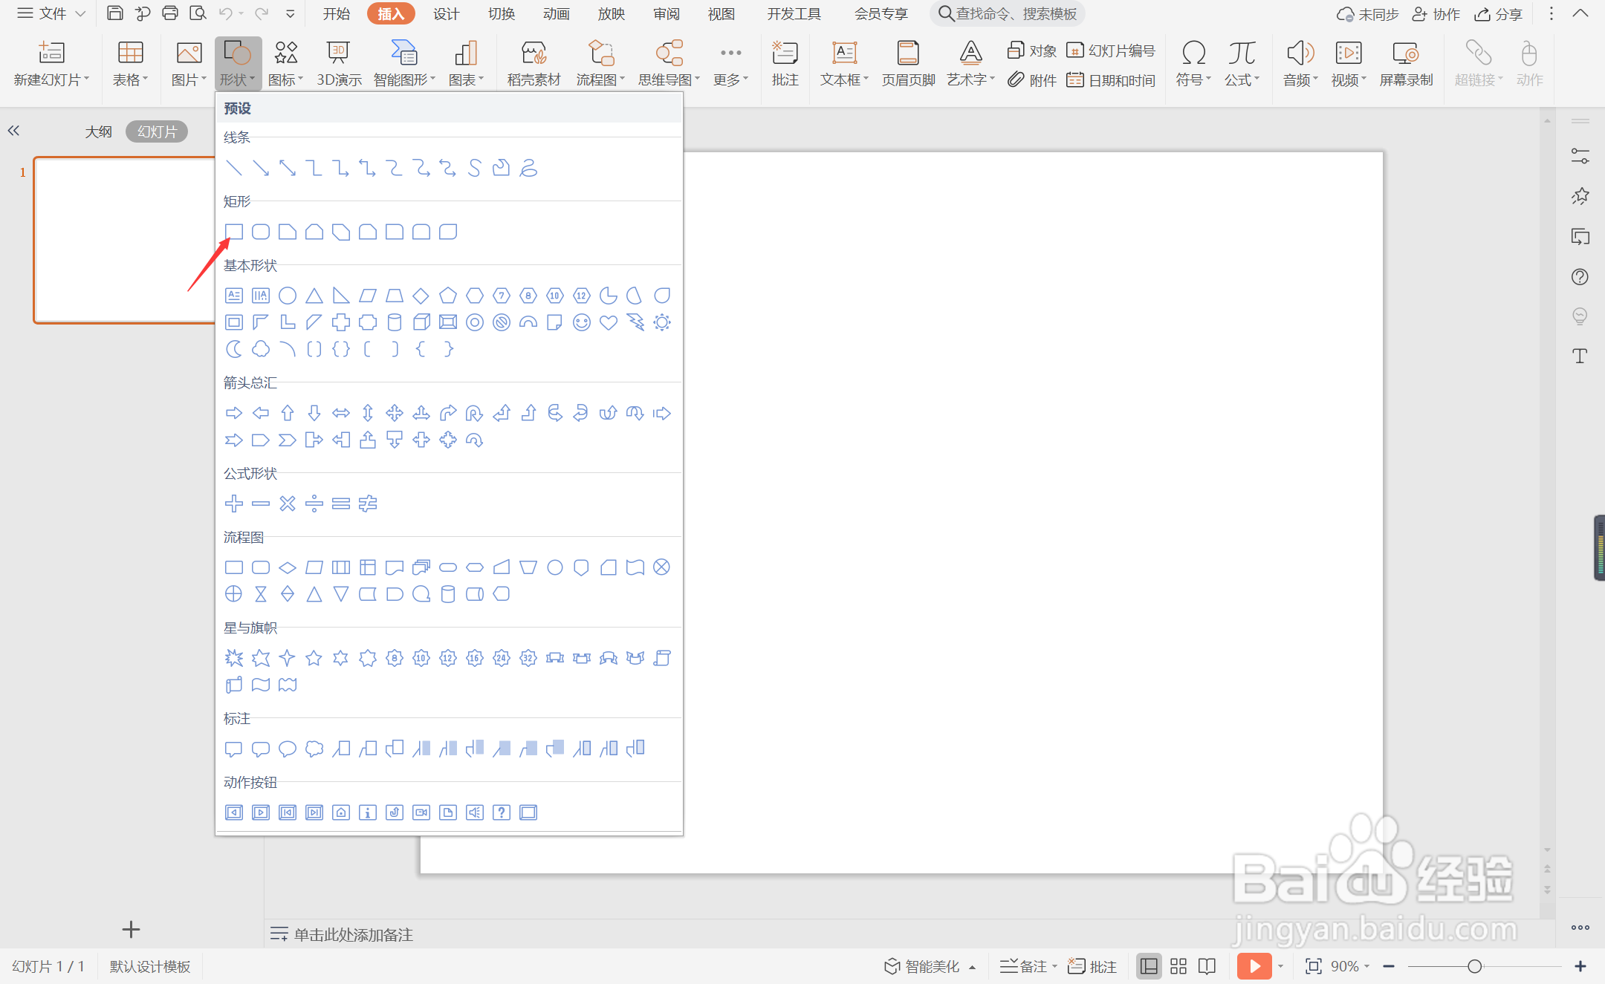Insert 日期和时间 date and time
1605x984 pixels.
pyautogui.click(x=1111, y=79)
